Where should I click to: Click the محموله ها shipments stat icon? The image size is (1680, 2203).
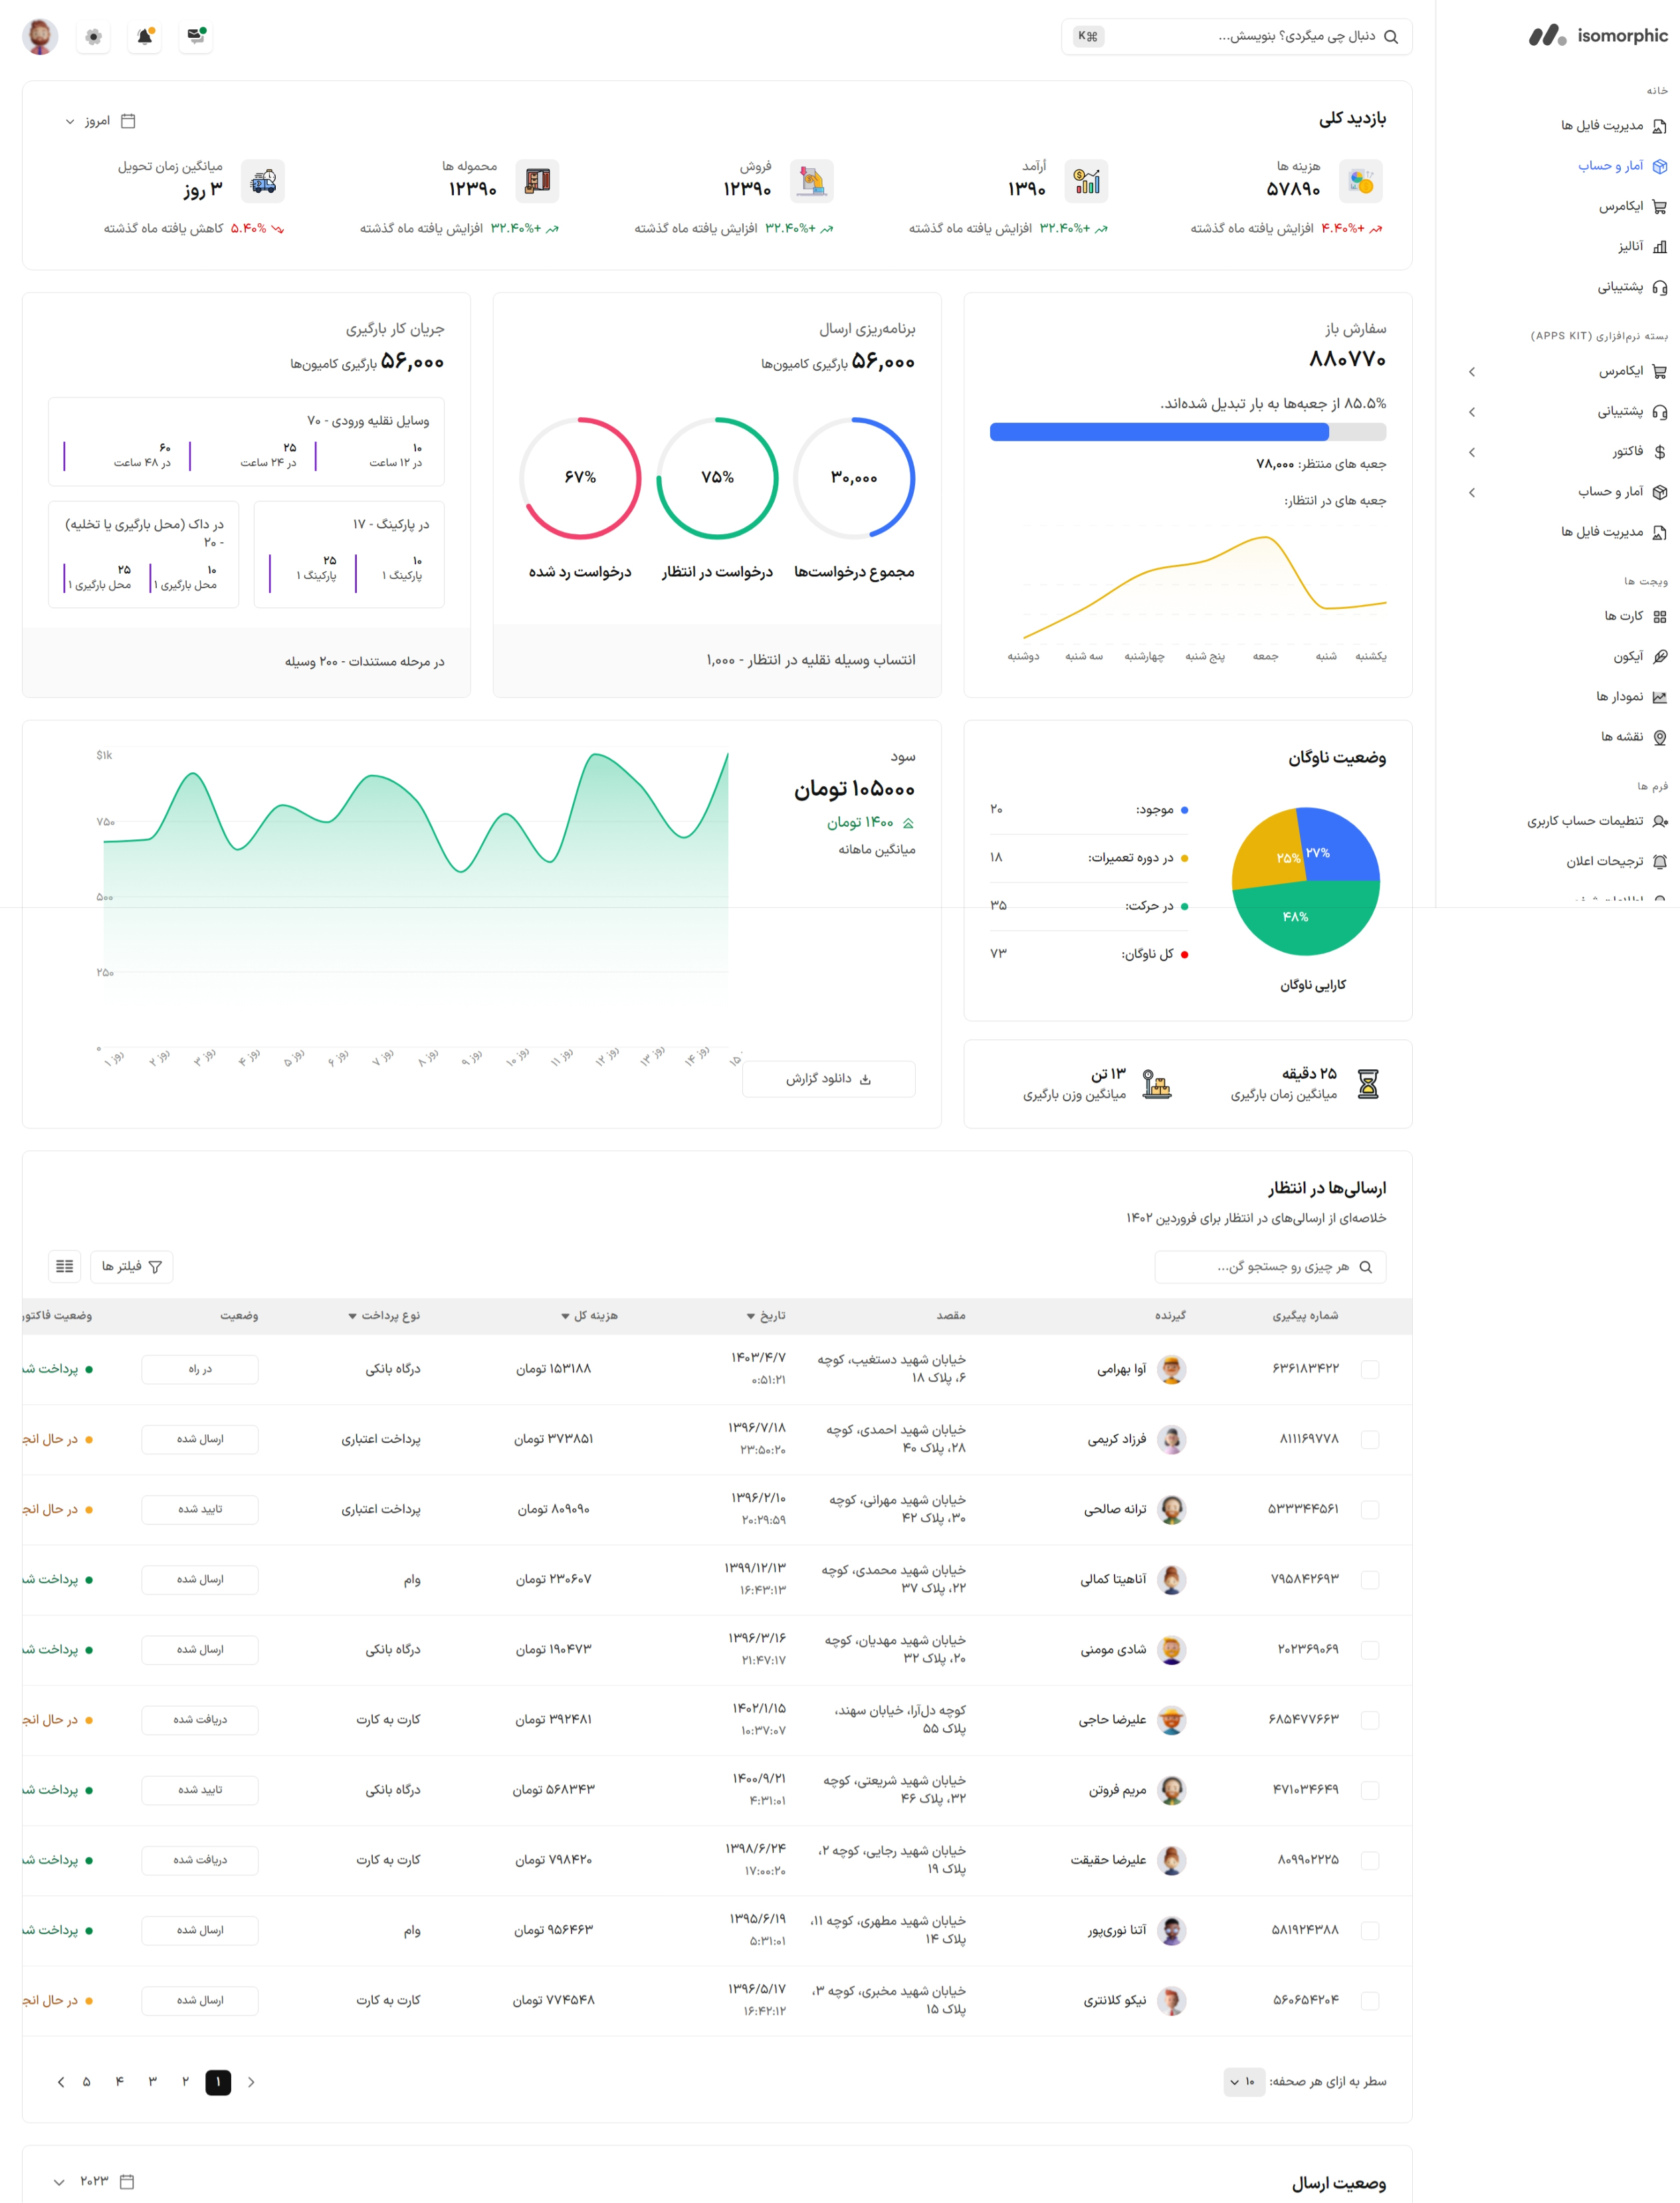[537, 181]
